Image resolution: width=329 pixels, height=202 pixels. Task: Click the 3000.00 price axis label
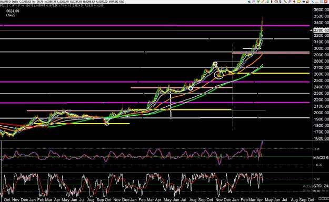pyautogui.click(x=321, y=48)
